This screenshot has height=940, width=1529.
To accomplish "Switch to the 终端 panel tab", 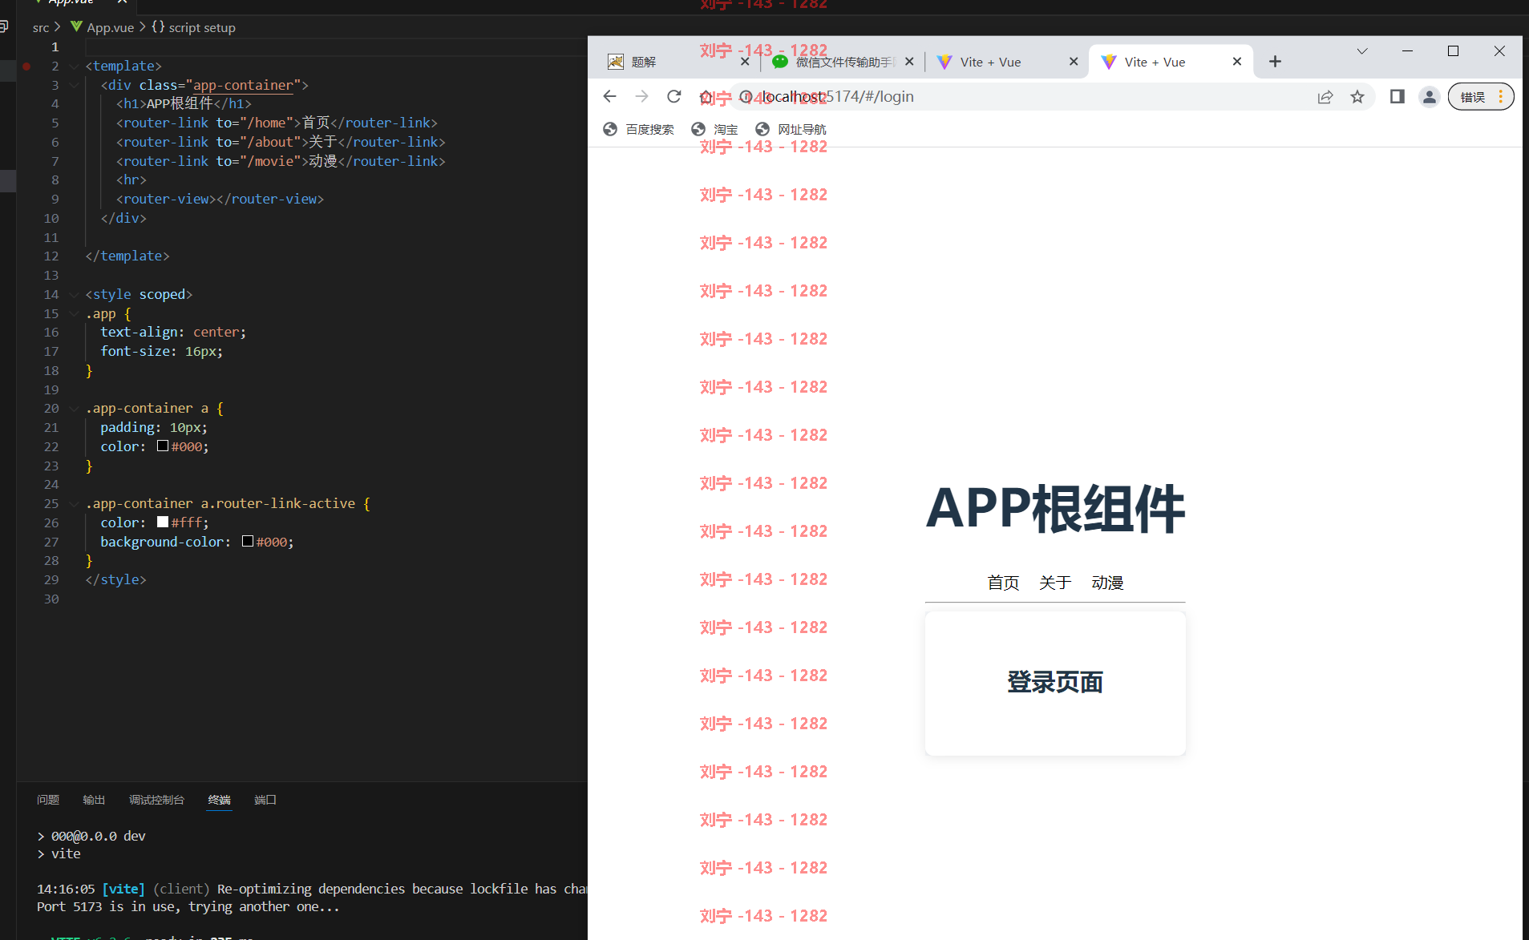I will point(219,800).
